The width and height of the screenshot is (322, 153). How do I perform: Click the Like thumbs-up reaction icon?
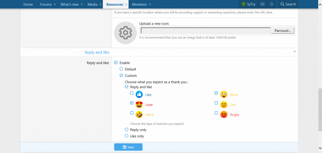(x=139, y=95)
